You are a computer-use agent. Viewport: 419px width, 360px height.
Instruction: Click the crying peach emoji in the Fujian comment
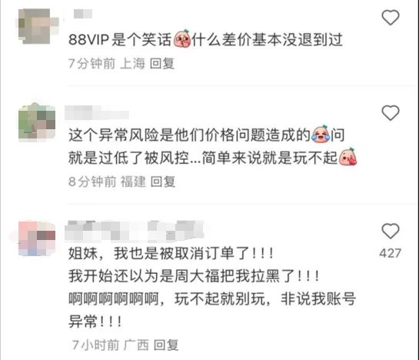tap(321, 134)
